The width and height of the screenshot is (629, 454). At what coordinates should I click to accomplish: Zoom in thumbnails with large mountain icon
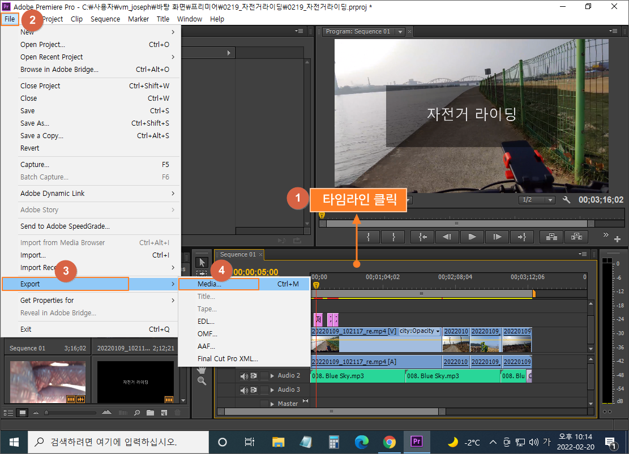(x=106, y=412)
